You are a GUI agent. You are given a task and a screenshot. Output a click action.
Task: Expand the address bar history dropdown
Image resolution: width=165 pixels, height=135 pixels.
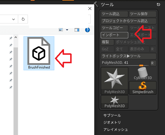tap(14, 19)
